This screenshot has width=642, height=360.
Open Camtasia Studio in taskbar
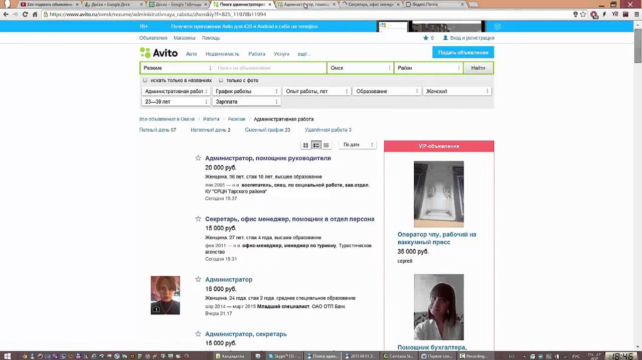[399, 356]
